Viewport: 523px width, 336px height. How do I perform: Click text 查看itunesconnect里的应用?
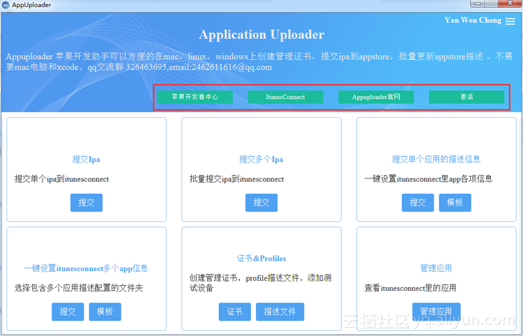tap(410, 288)
